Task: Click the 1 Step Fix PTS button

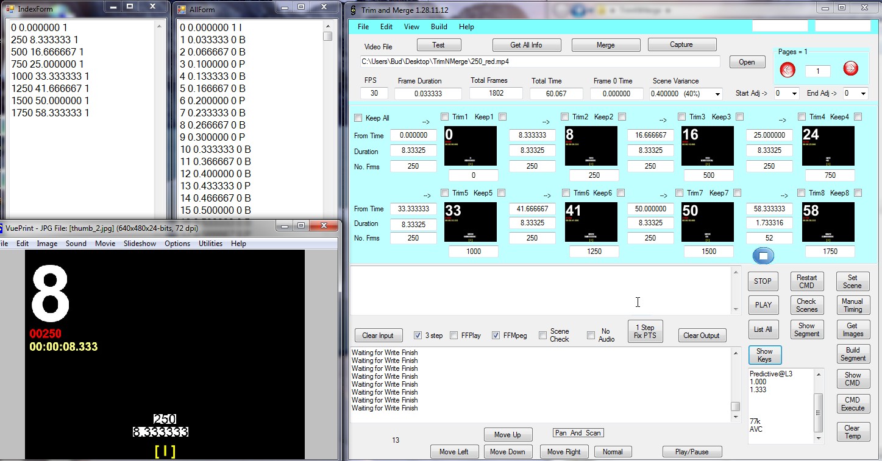Action: [645, 331]
